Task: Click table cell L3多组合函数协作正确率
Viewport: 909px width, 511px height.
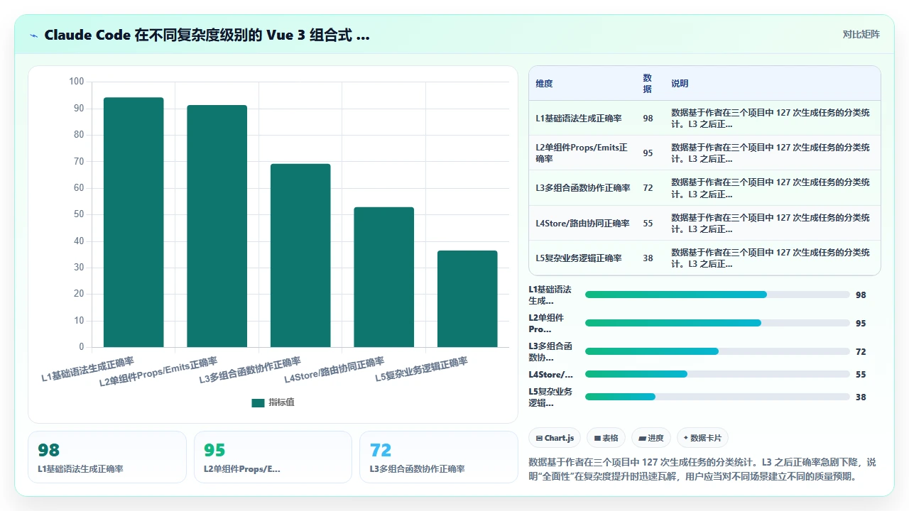Action: click(x=583, y=188)
